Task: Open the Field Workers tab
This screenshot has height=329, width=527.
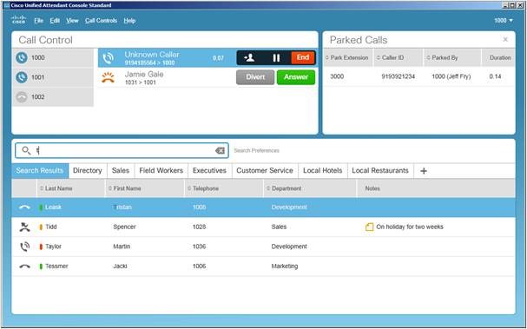Action: [x=161, y=170]
